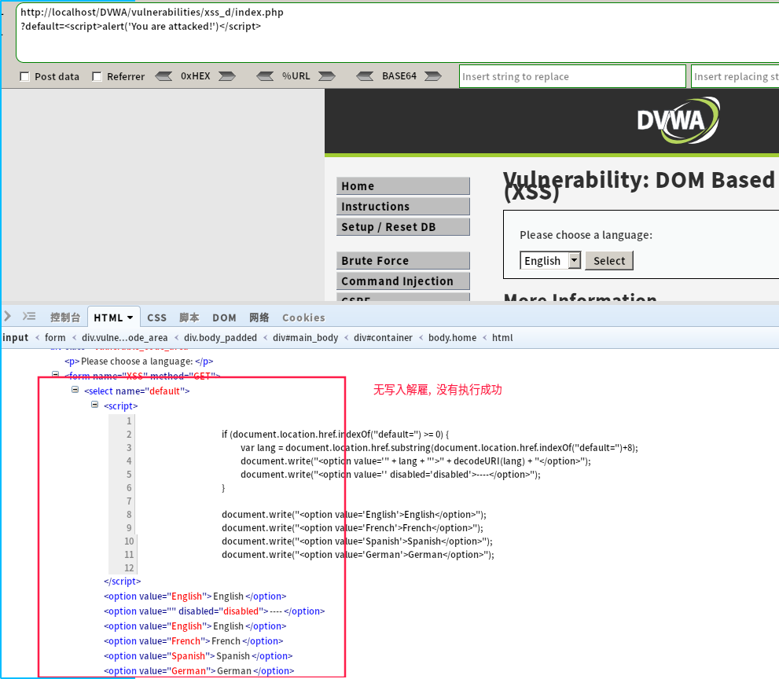The image size is (779, 679).
Task: Click the body.home breadcrumb item
Action: point(452,337)
